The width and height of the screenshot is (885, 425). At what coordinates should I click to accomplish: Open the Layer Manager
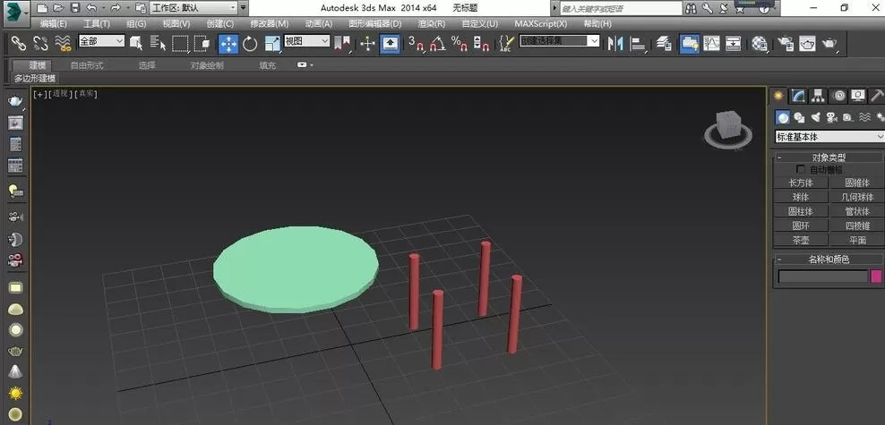click(x=664, y=44)
